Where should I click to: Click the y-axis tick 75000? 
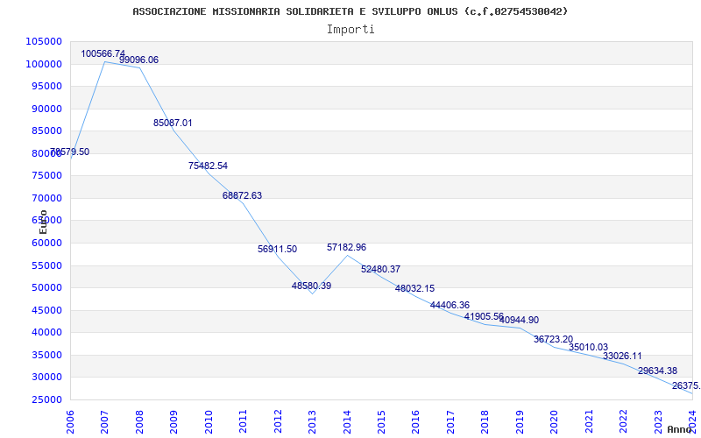46,176
